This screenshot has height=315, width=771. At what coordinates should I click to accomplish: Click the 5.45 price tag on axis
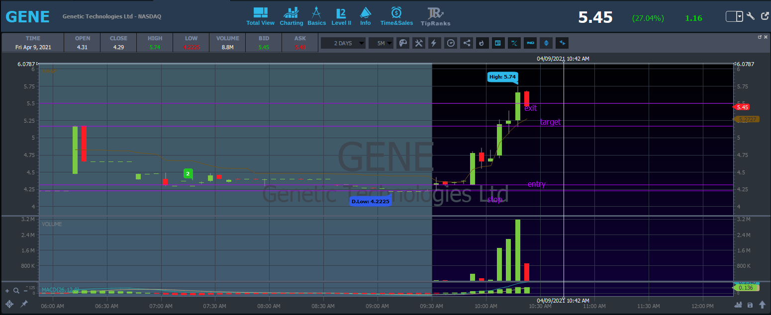click(x=742, y=107)
